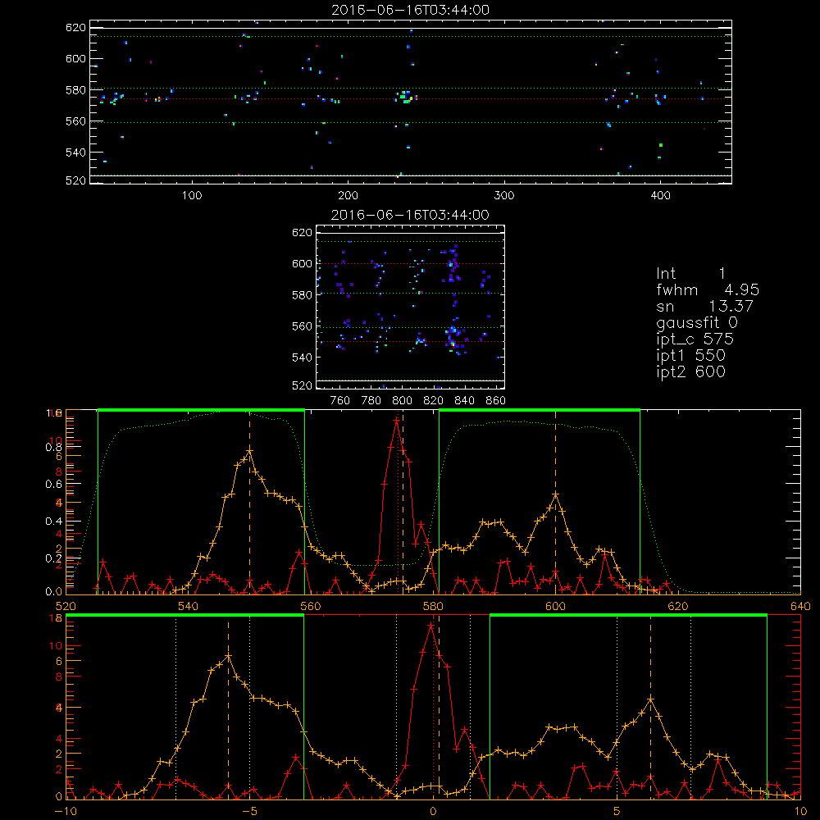Select the 'fwhm 4.95' readout
Viewport: 820px width, 820px height.
point(708,289)
